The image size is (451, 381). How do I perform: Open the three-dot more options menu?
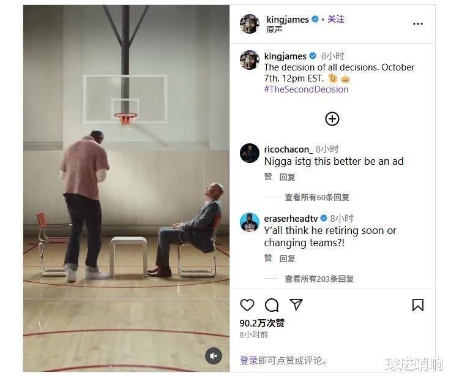click(x=417, y=24)
